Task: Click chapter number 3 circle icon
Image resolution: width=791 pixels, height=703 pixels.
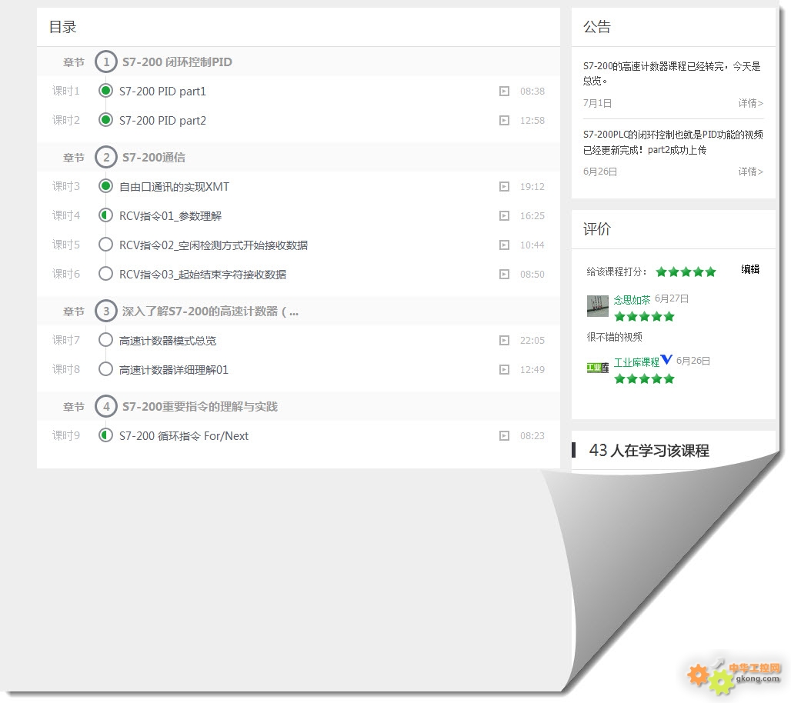Action: 106,312
